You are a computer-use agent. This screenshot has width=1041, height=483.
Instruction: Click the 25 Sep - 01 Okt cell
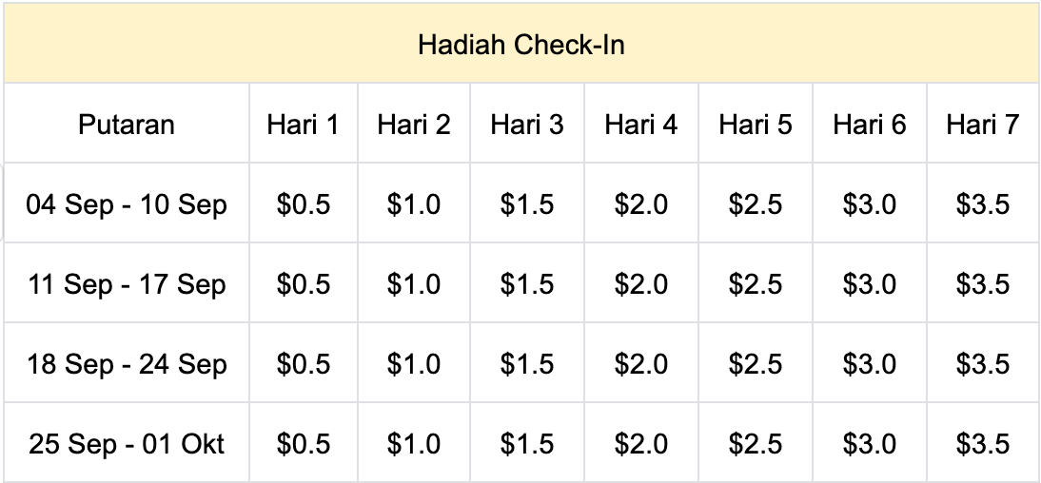point(127,444)
